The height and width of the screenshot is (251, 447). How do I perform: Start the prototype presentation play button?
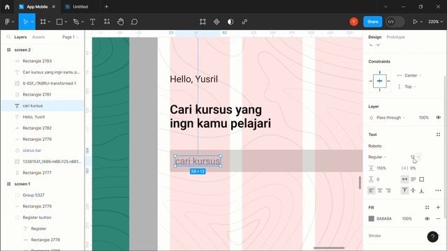click(x=415, y=22)
